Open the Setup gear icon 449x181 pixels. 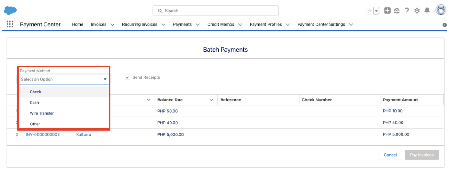coord(417,11)
